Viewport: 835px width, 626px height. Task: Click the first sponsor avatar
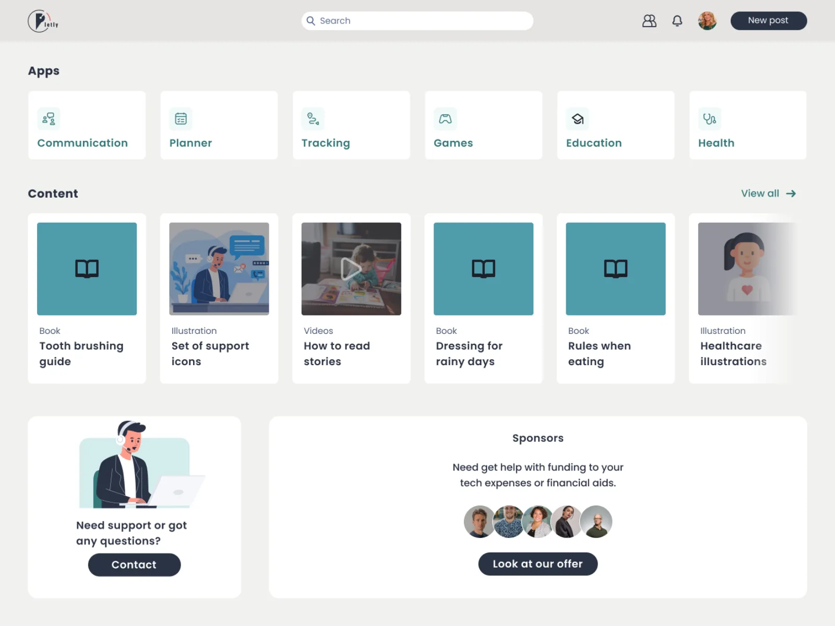pos(480,522)
